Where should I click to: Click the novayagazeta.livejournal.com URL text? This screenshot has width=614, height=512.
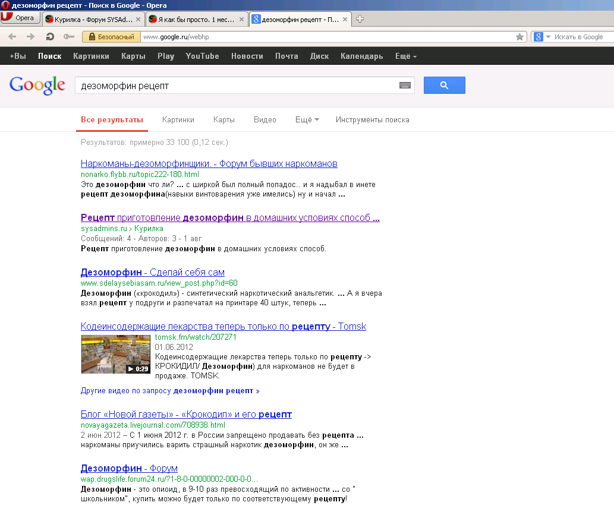click(x=153, y=425)
